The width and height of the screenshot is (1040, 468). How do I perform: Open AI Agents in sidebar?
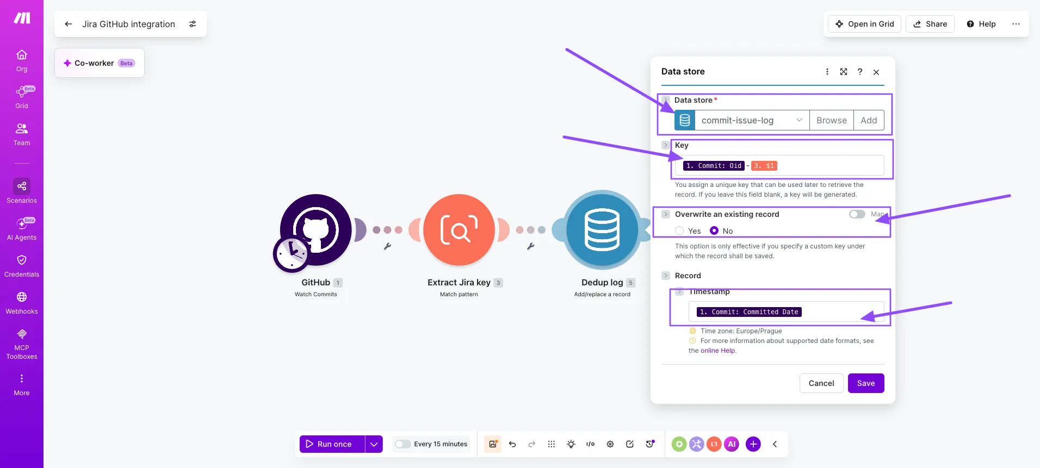(x=22, y=229)
